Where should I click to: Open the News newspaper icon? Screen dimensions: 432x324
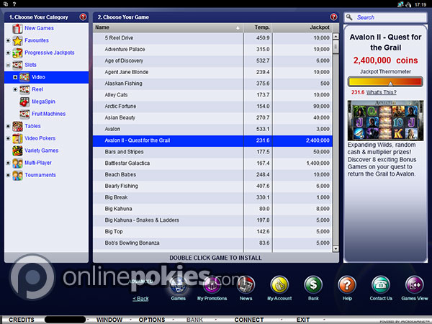(246, 285)
